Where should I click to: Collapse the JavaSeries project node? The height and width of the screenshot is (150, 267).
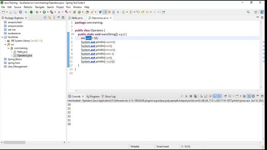pyautogui.click(x=2, y=37)
